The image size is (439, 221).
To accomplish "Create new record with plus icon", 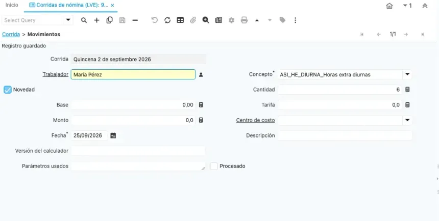I will pos(96,20).
